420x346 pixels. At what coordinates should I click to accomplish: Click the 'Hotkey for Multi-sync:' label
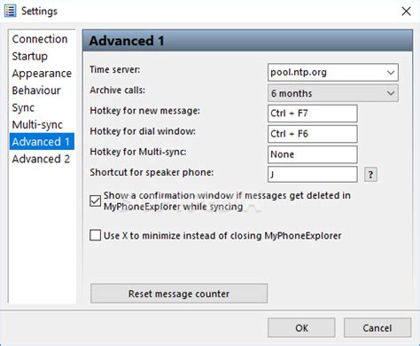point(138,152)
